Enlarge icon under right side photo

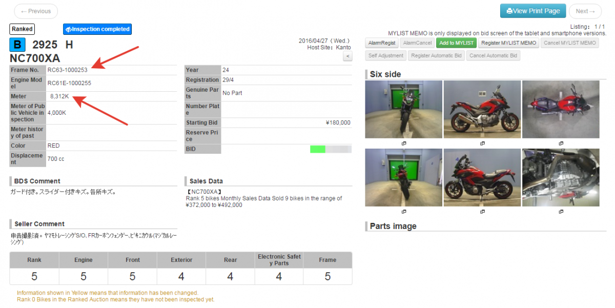(x=482, y=143)
